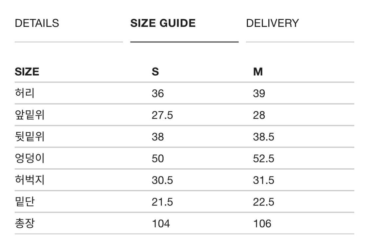The width and height of the screenshot is (369, 245).
Task: Click the 밑단 row label
Action: point(25,202)
